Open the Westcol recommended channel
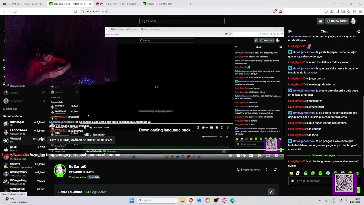Image resolution: width=364 pixels, height=205 pixels. coord(24,140)
